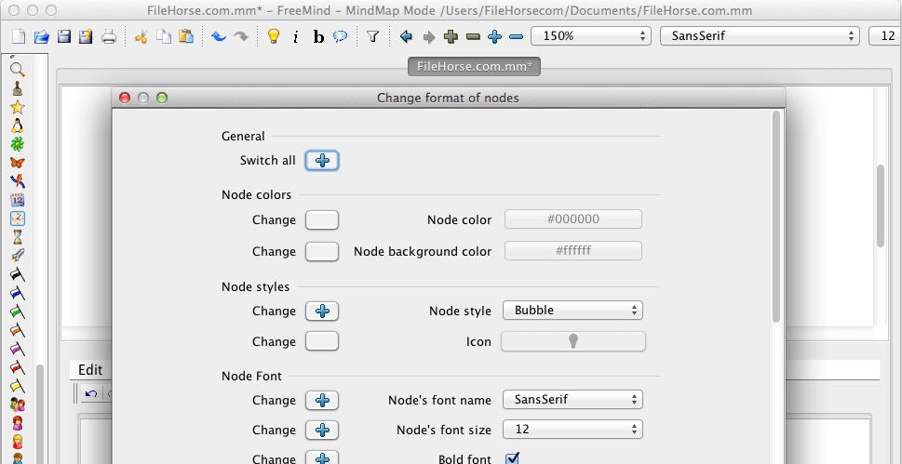Screen dimensions: 902x464
Task: Click the bold 'b' toolbar icon
Action: (x=318, y=37)
